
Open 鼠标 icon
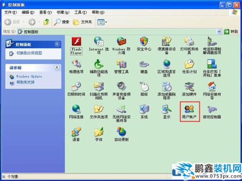(144, 89)
